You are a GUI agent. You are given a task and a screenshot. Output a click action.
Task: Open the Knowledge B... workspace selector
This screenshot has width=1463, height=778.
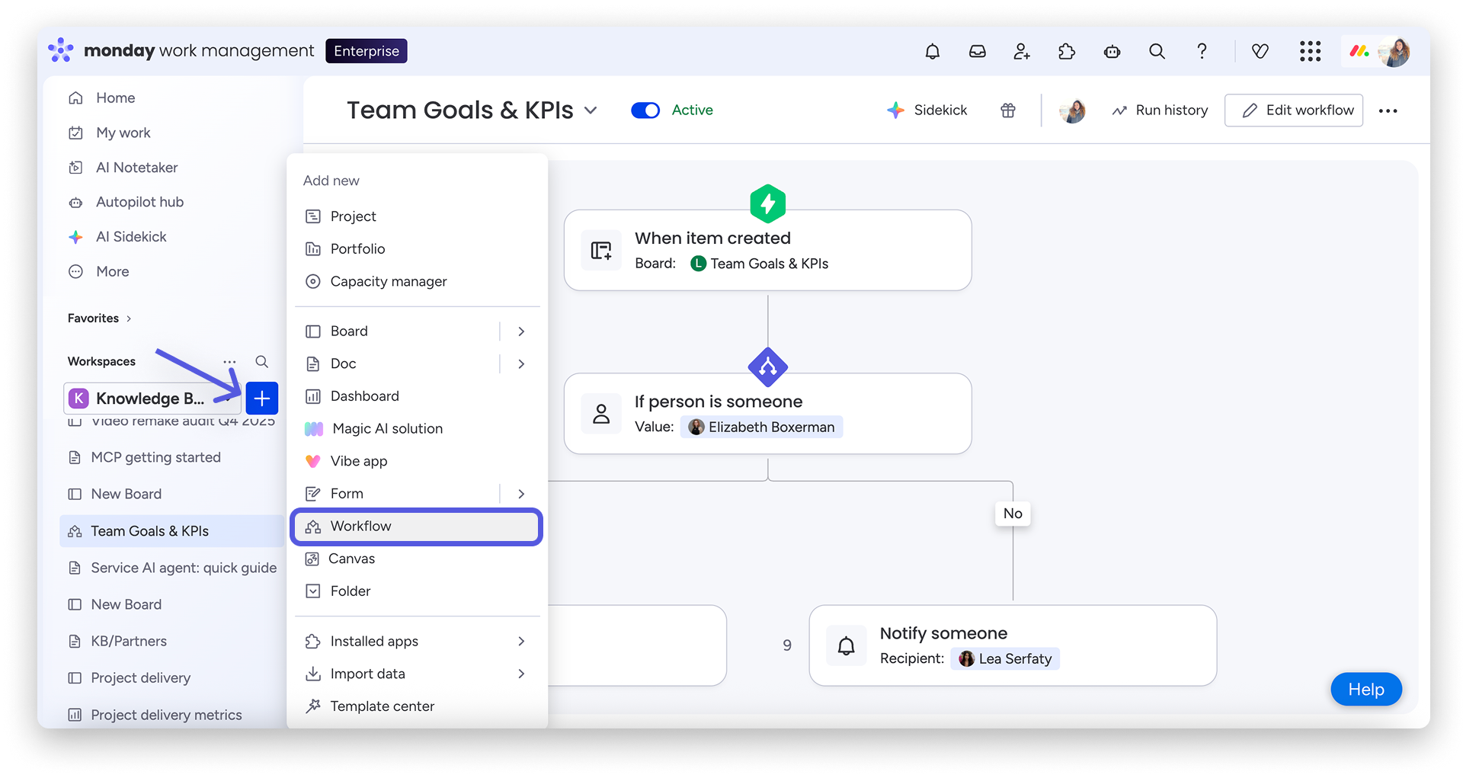(x=152, y=398)
